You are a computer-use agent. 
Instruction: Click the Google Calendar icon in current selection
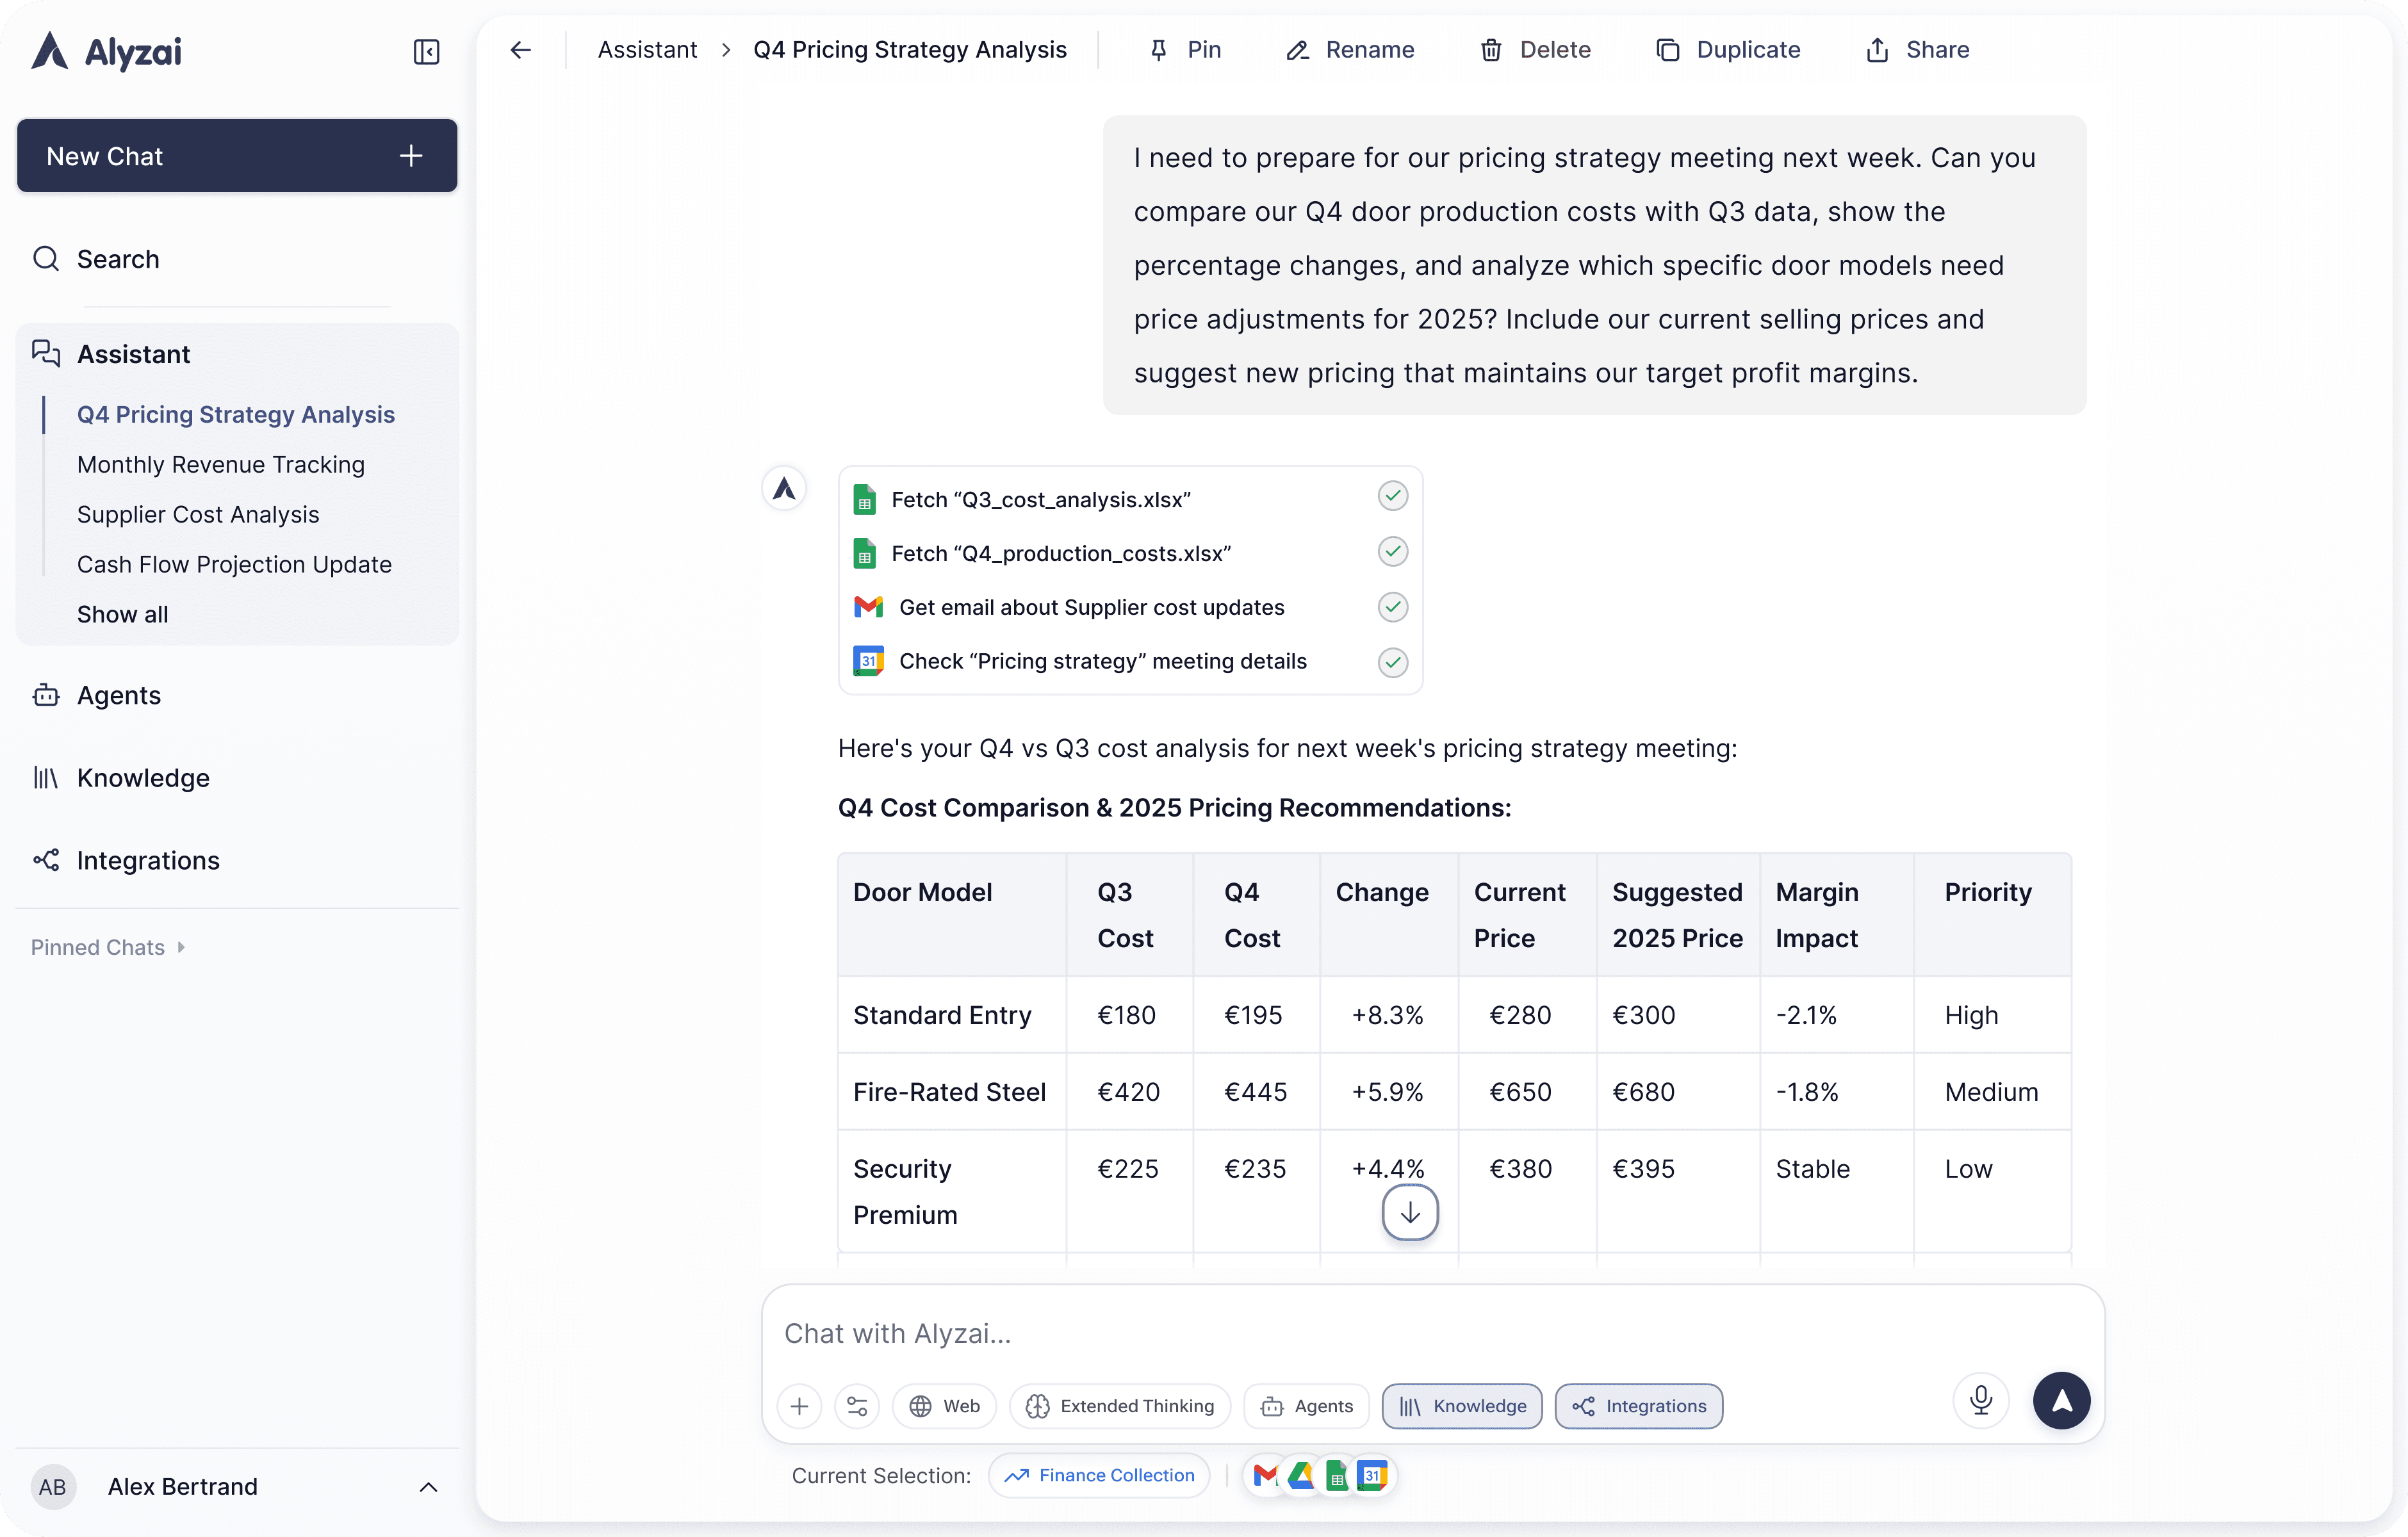1373,1475
